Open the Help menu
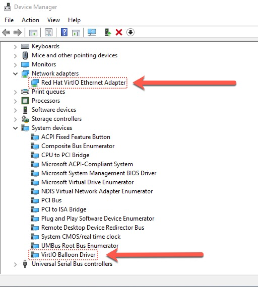This screenshot has height=287, width=258. [x=74, y=20]
